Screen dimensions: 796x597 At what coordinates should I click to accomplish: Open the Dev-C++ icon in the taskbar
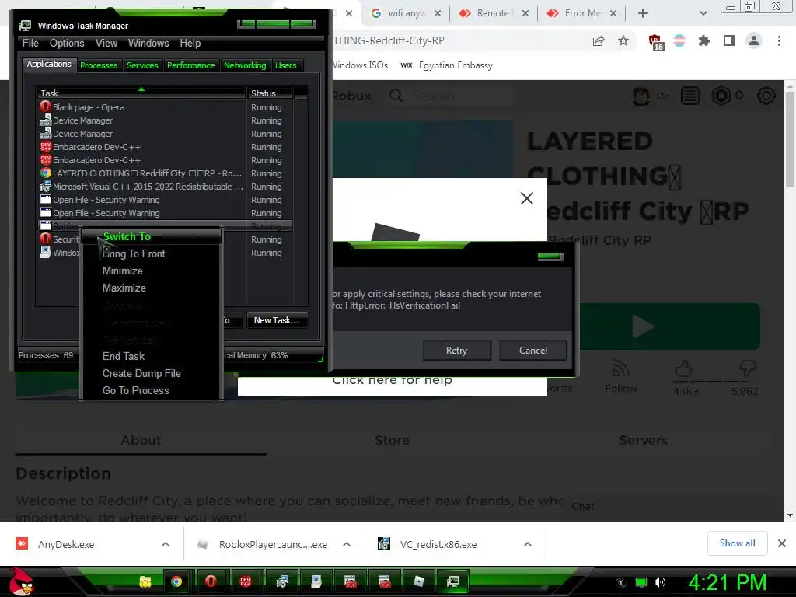point(245,581)
